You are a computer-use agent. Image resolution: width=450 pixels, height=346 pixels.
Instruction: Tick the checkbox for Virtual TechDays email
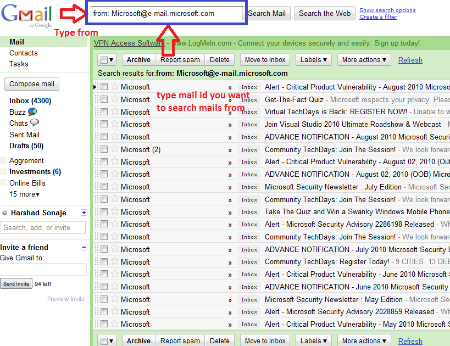click(104, 111)
